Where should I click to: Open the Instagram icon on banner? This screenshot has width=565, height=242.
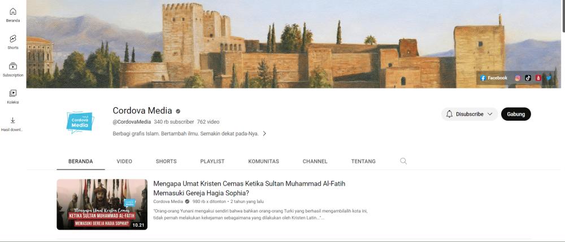pos(518,78)
